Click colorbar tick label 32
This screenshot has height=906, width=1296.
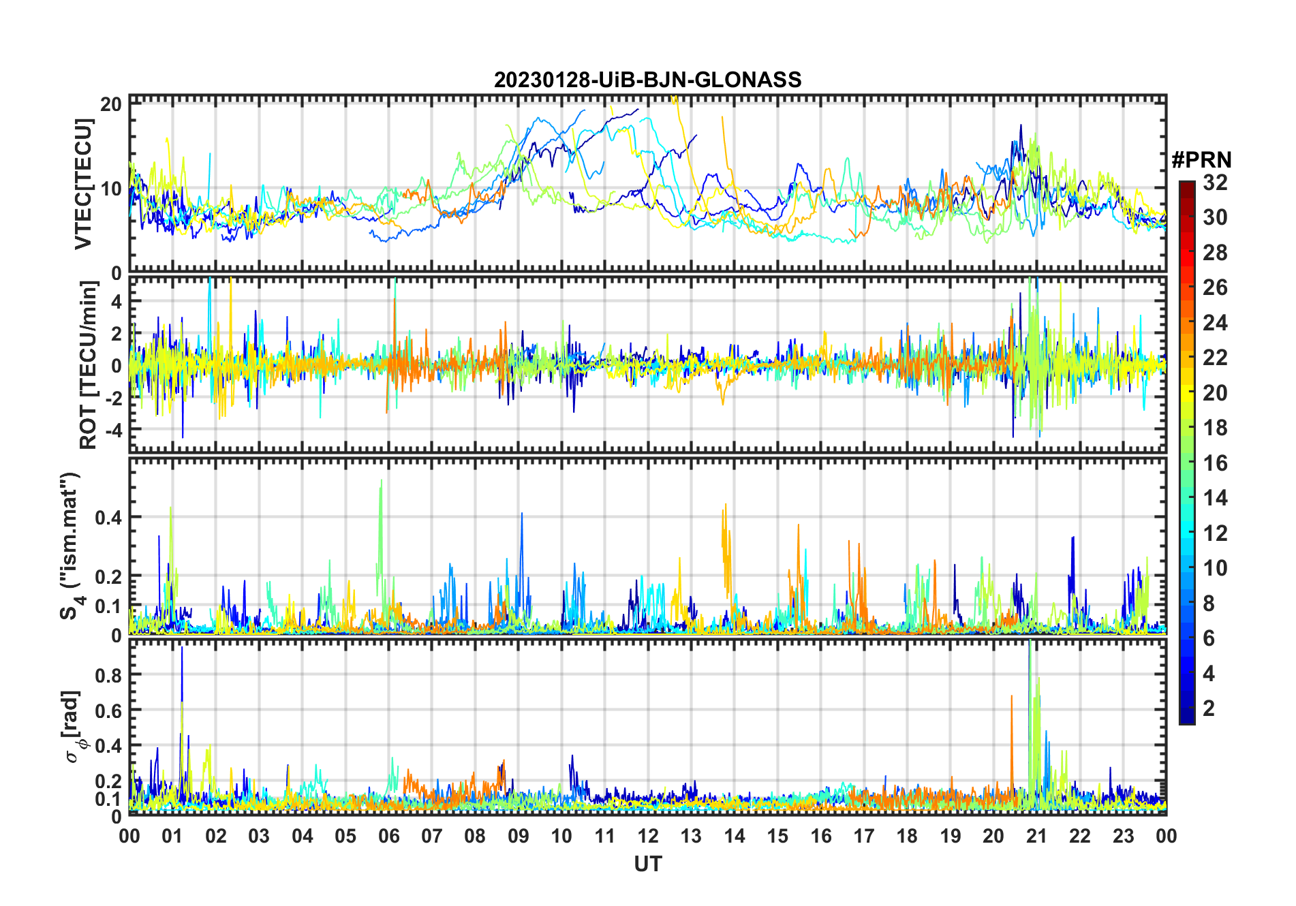click(x=1215, y=182)
